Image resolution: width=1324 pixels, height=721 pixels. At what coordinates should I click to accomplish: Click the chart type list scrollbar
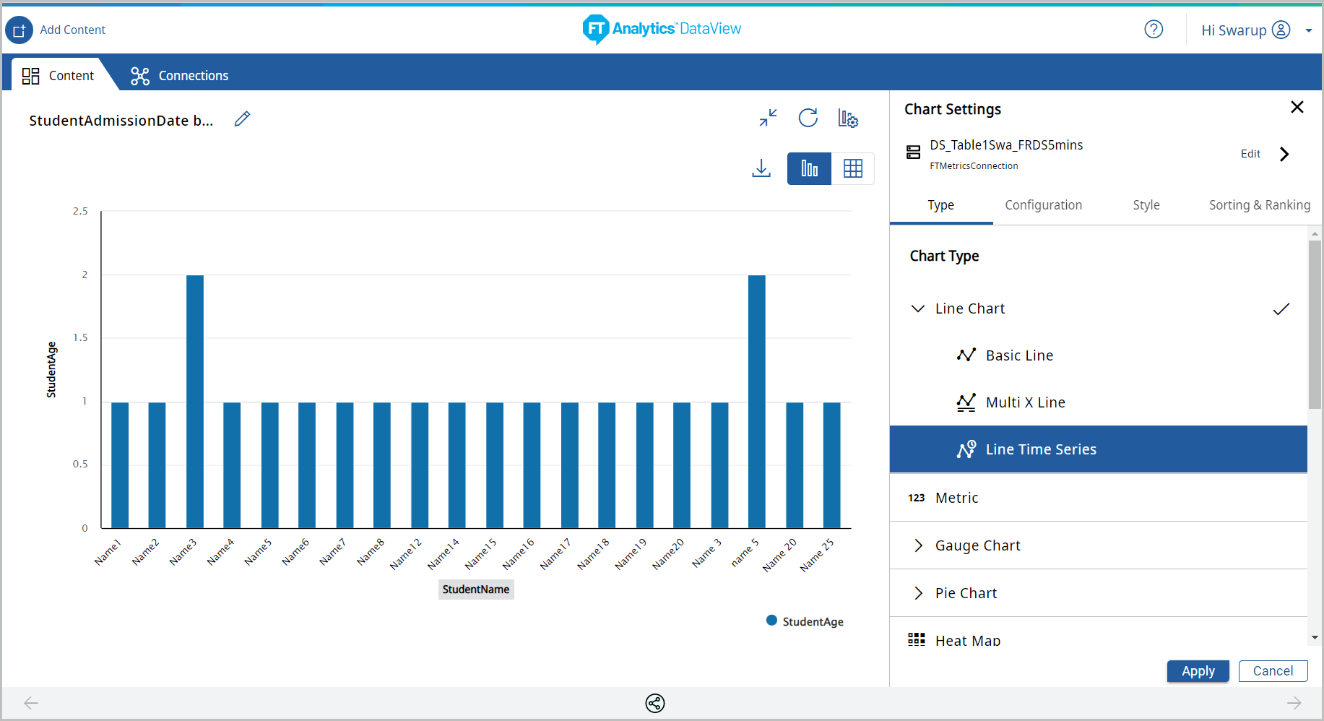point(1315,325)
